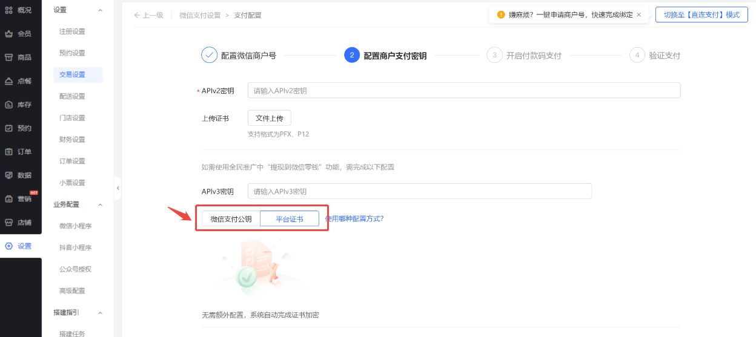
Task: Open 公众号授权 menu item
Action: [x=75, y=269]
